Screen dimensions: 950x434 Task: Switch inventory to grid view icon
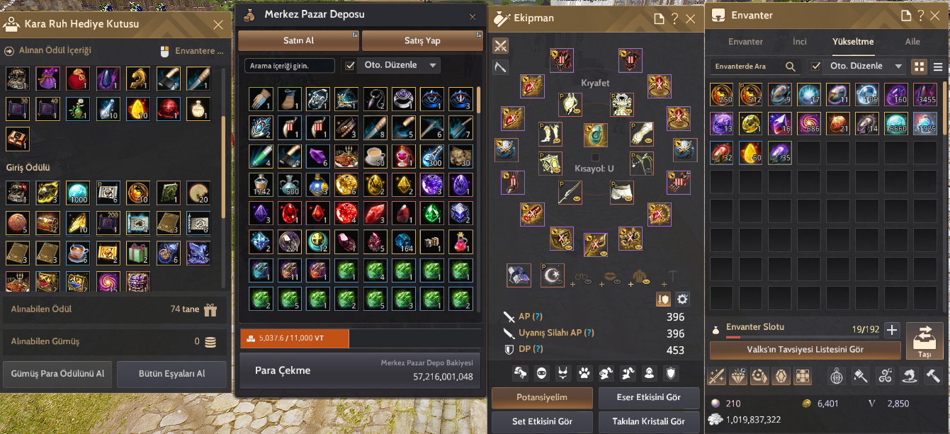coord(920,67)
